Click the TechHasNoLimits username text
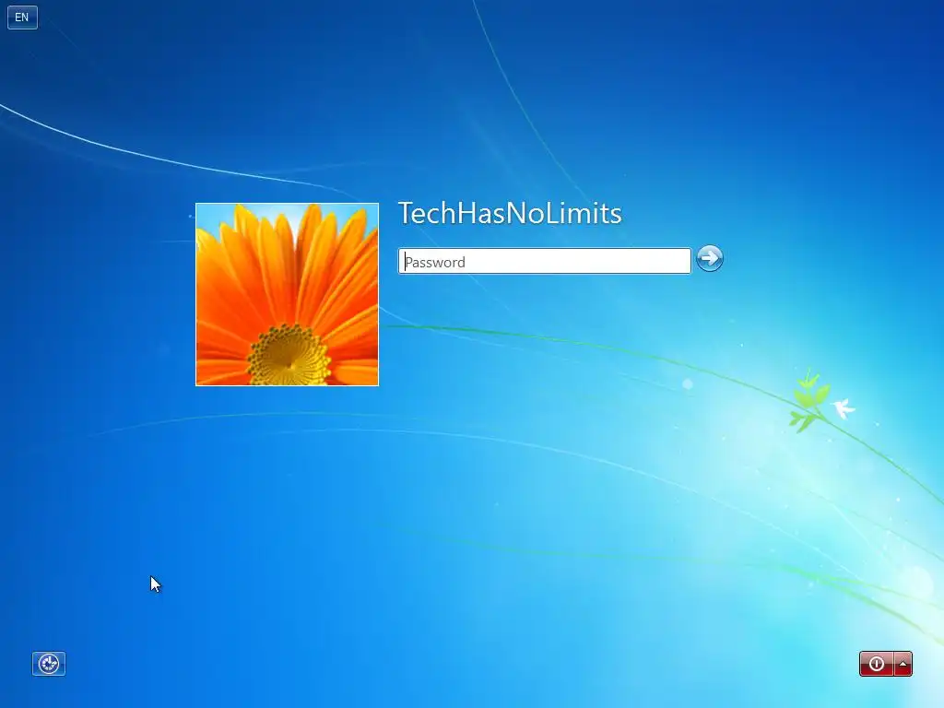The width and height of the screenshot is (944, 708). click(510, 213)
